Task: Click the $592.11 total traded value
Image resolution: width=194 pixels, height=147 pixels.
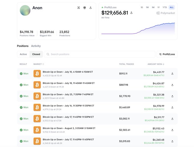Action: tap(123, 73)
